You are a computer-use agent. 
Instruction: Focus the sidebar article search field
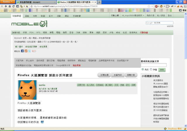154,65
